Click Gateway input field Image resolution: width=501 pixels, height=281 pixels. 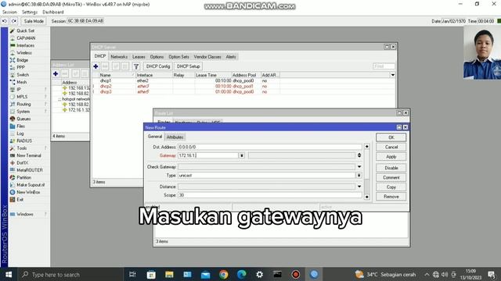click(208, 155)
